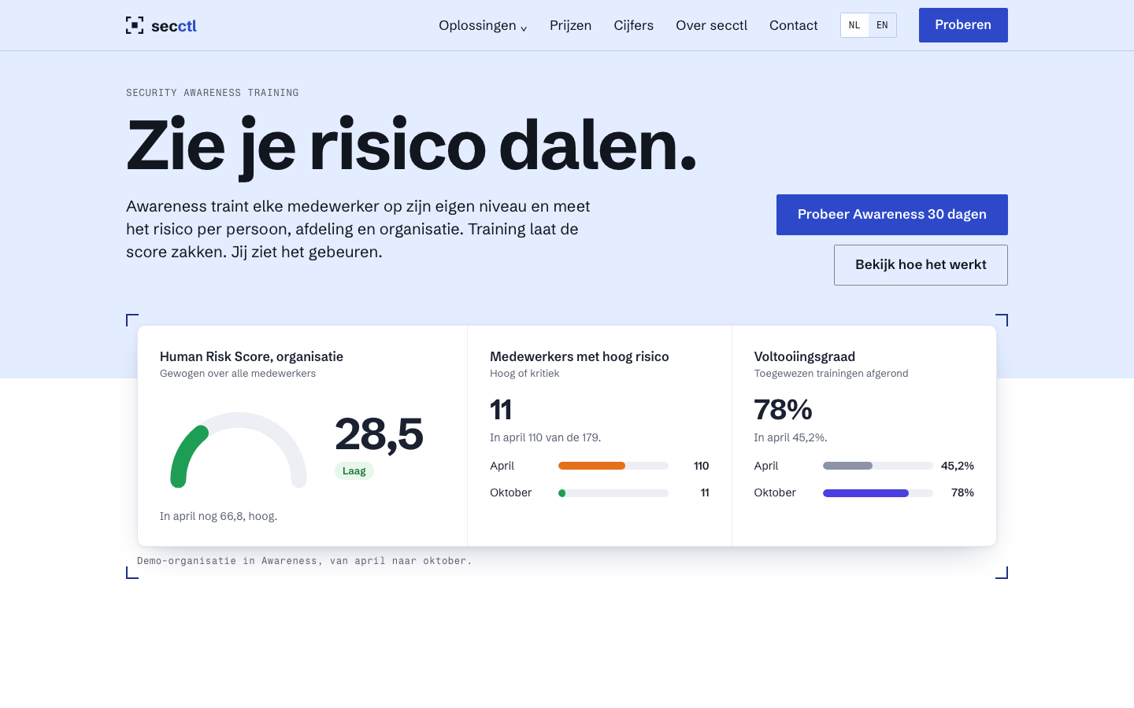Go to the Cijfers menu item

(633, 25)
